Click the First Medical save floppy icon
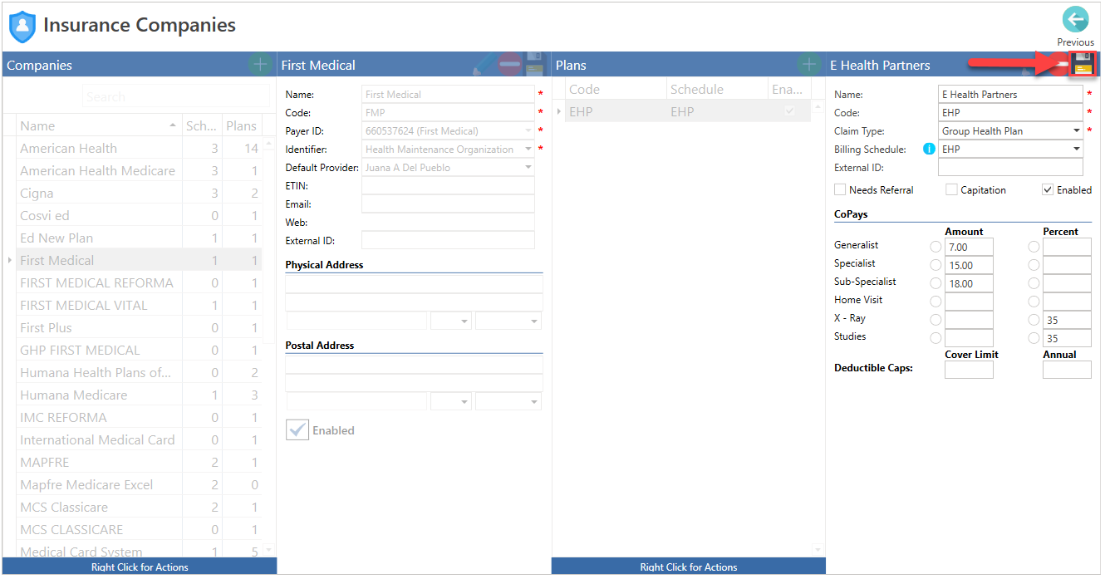Image resolution: width=1105 pixels, height=579 pixels. 535,65
